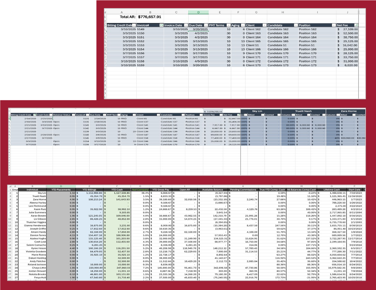Open Due Date filter in Total AR sheet
The width and height of the screenshot is (376, 290).
pos(206,25)
